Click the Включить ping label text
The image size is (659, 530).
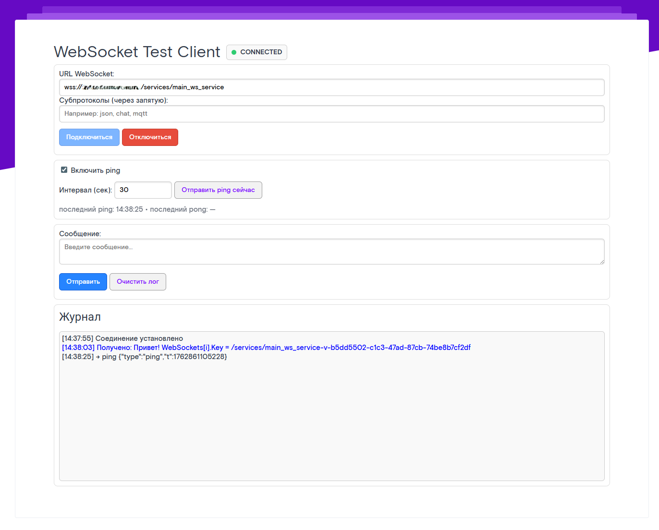tap(96, 170)
